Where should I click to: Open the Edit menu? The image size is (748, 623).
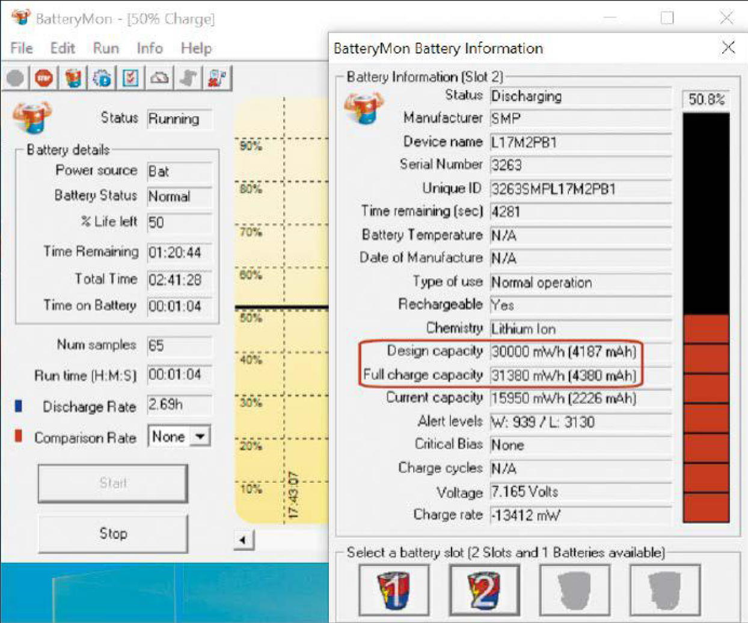click(x=63, y=48)
